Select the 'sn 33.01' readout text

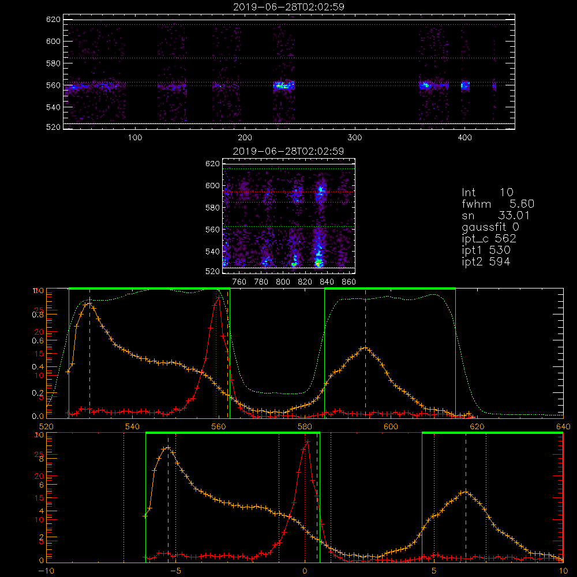point(496,215)
